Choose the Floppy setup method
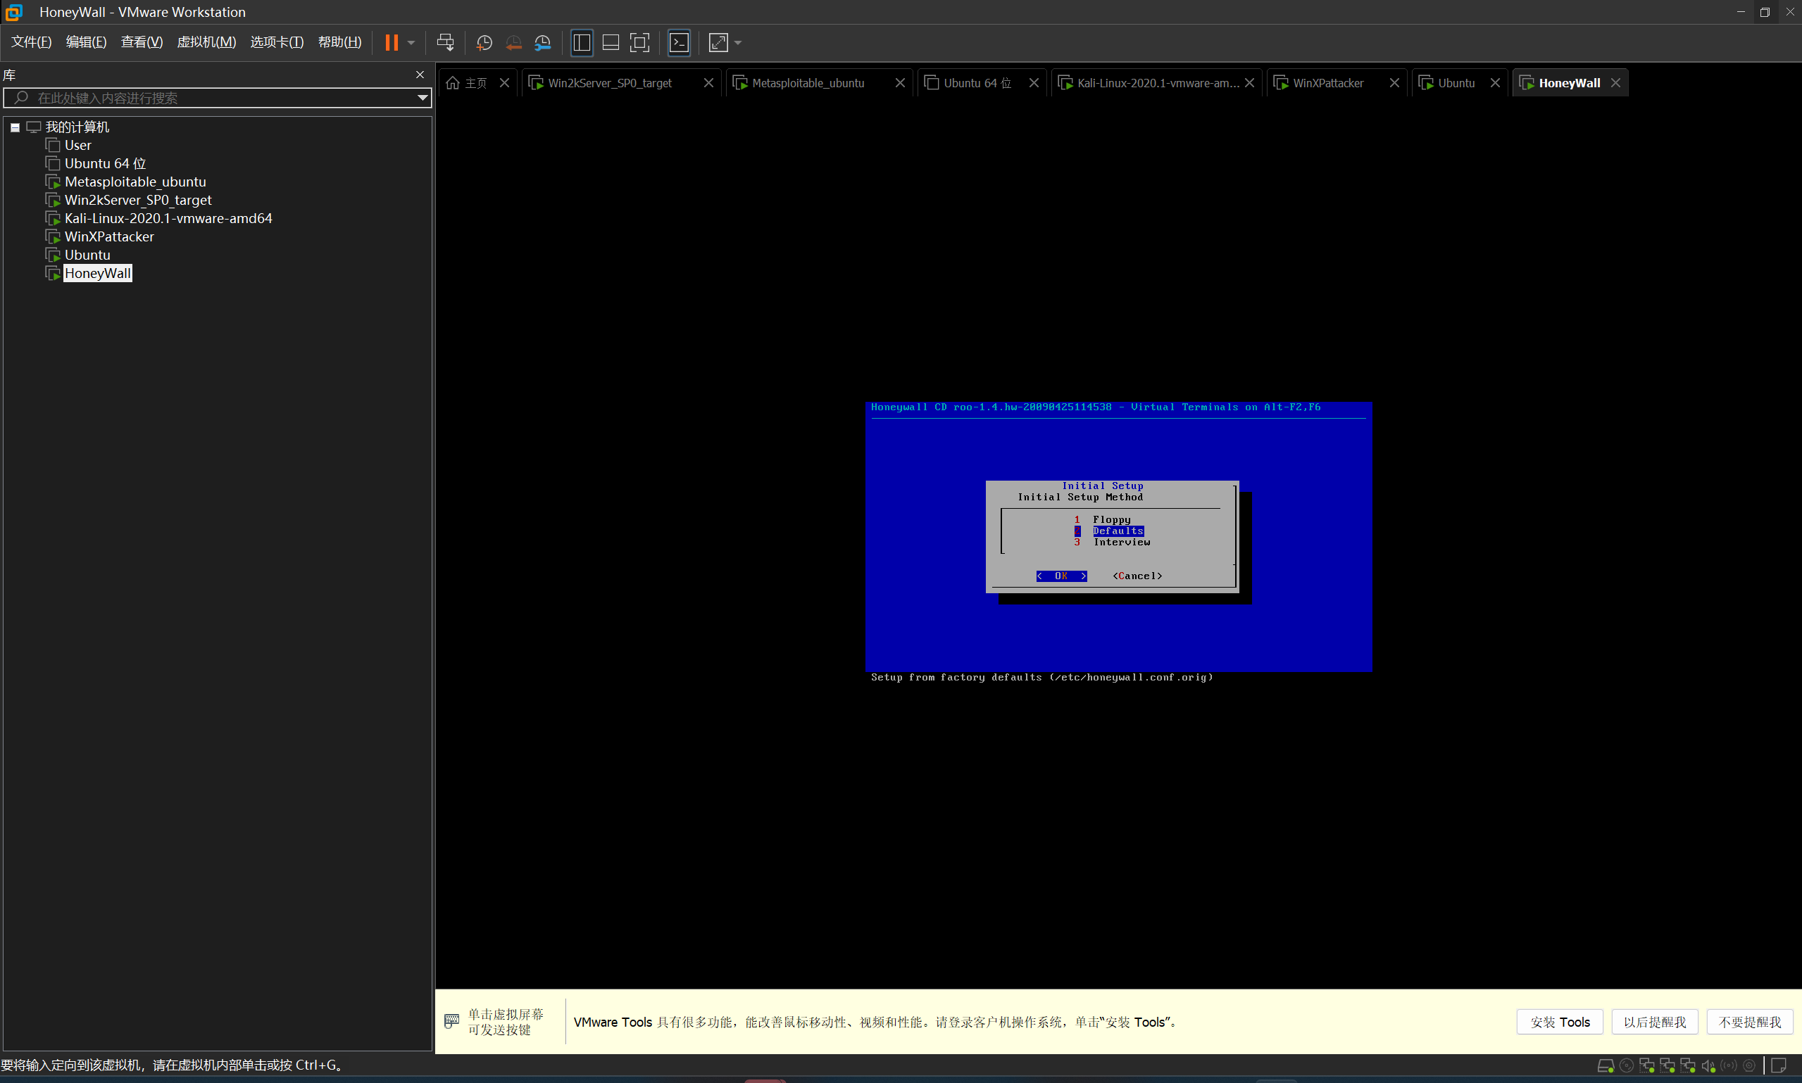 (1111, 519)
